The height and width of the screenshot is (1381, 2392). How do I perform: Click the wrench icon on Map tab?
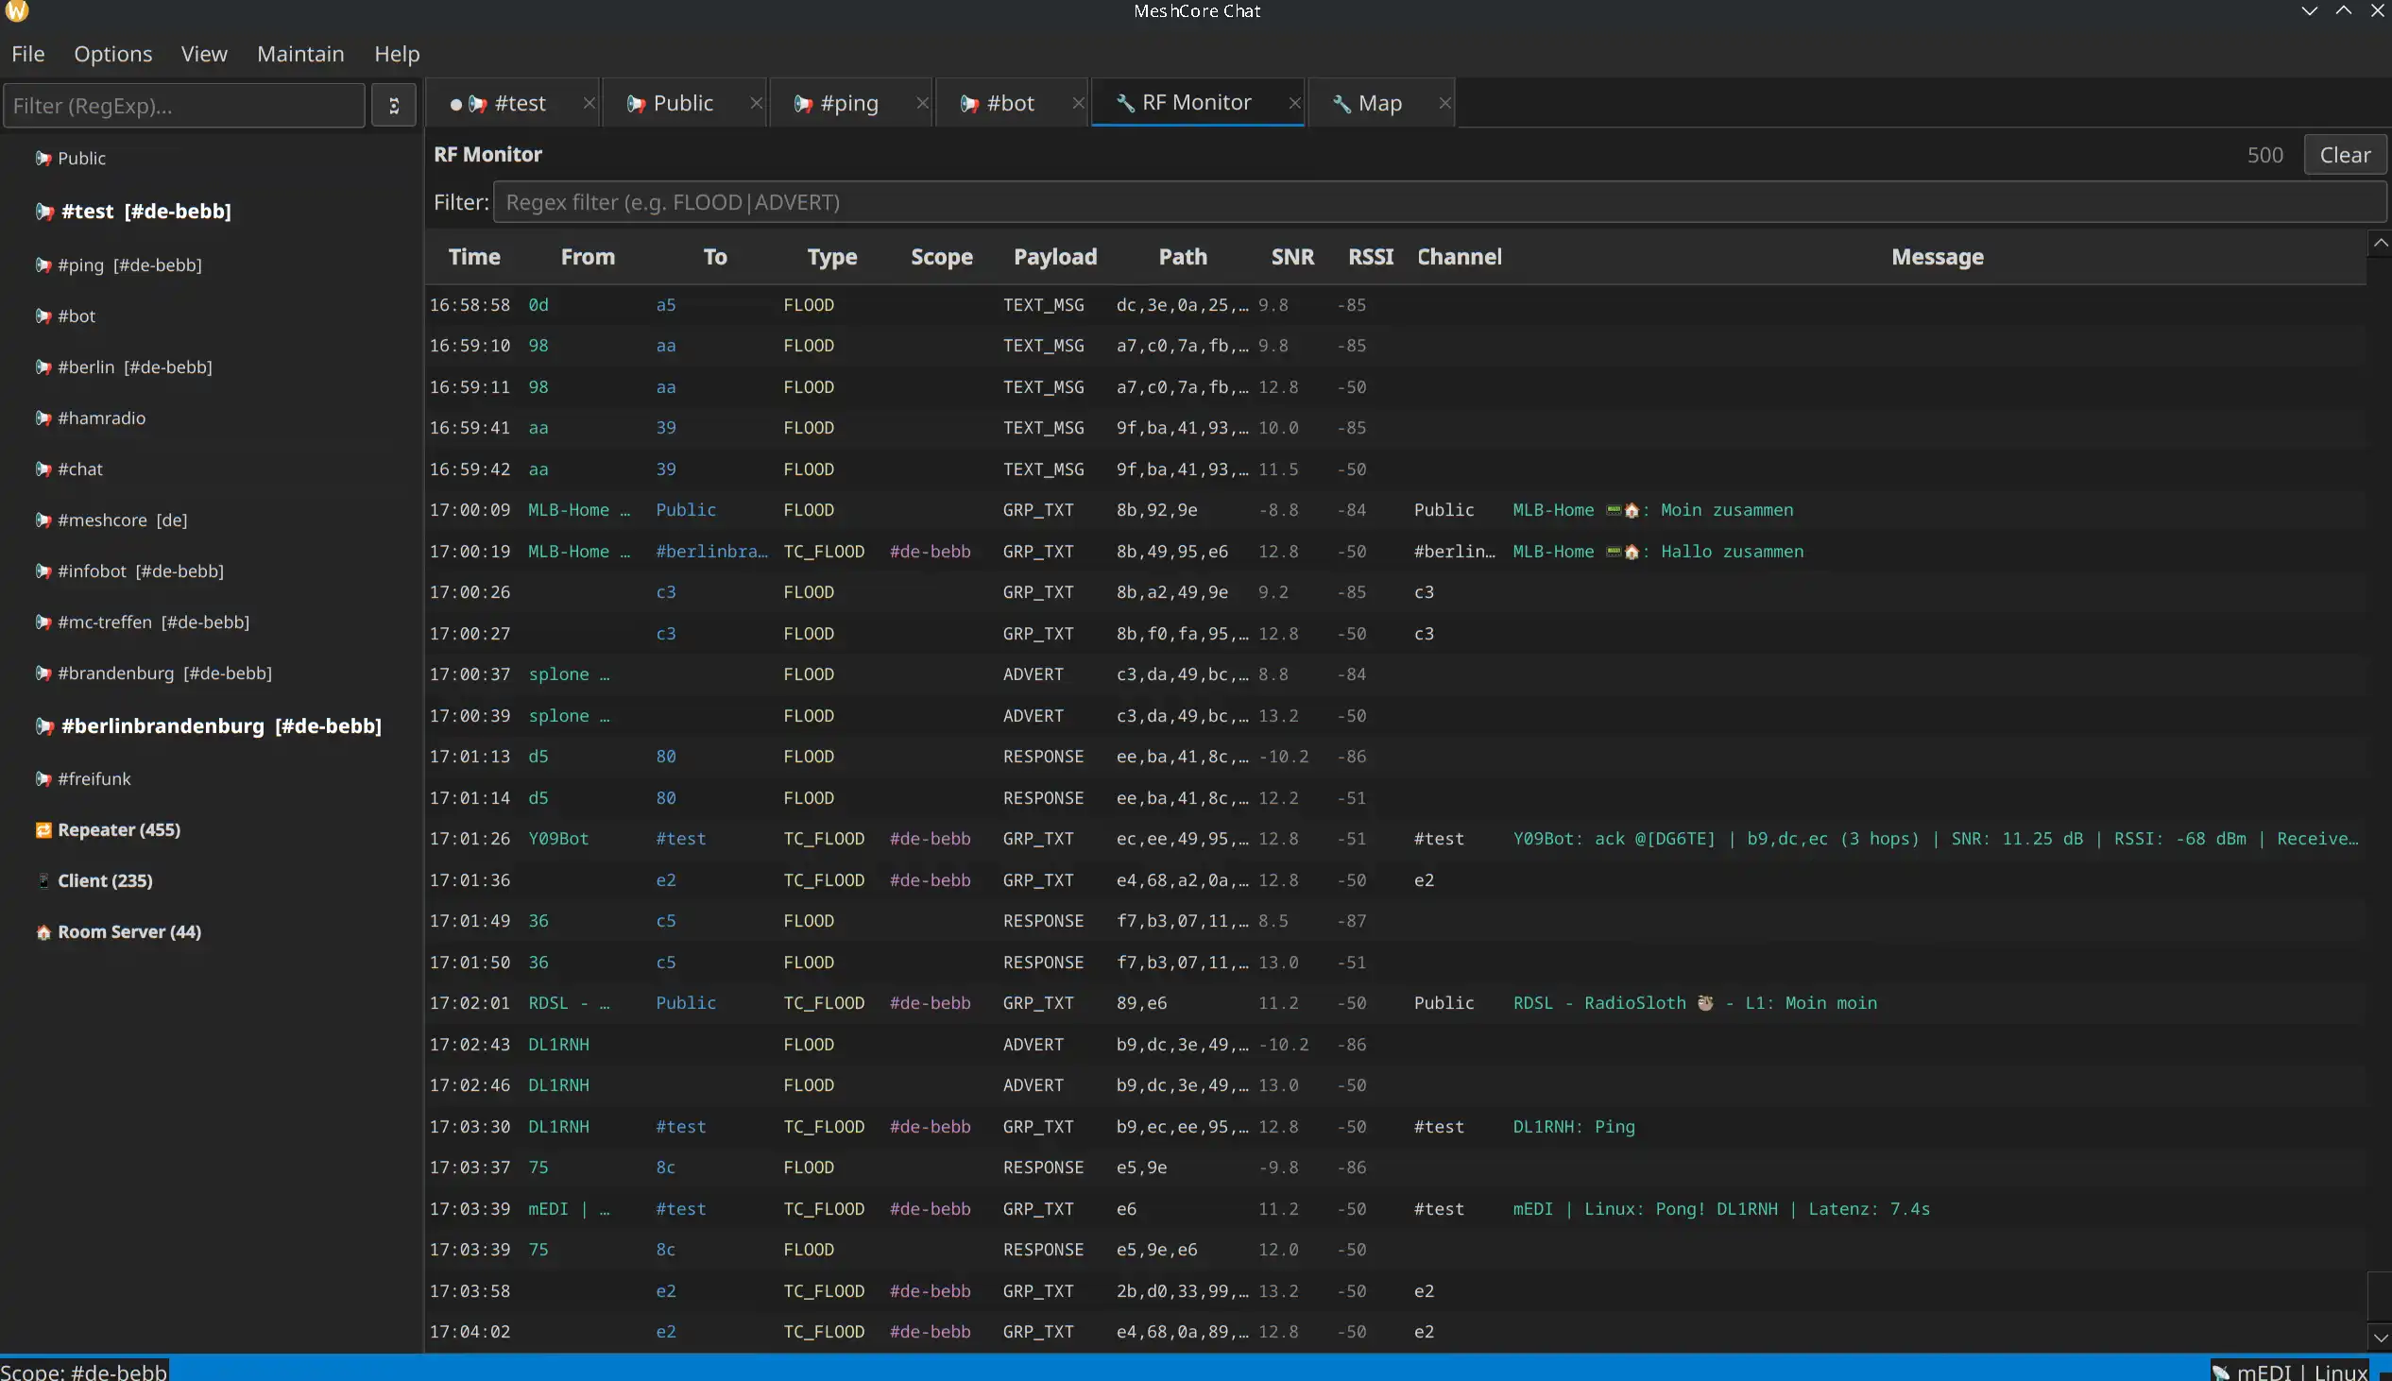[x=1341, y=103]
